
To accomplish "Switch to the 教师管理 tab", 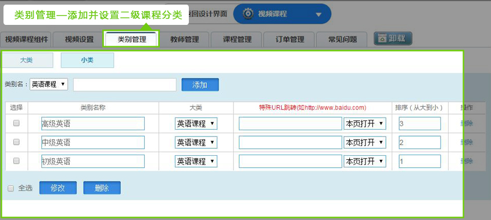I will (185, 39).
